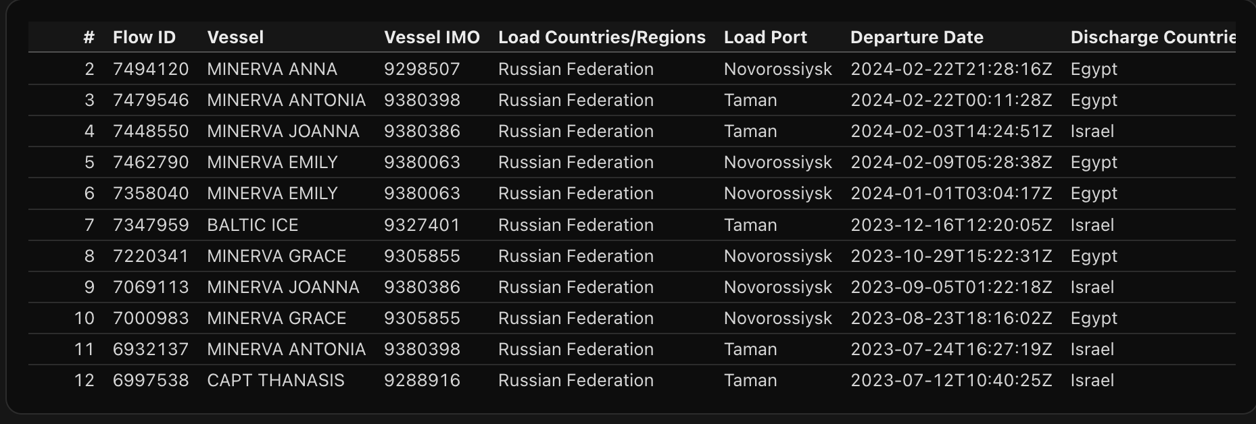Image resolution: width=1256 pixels, height=424 pixels.
Task: Click flow ID 7000983 in row 10
Action: (151, 318)
